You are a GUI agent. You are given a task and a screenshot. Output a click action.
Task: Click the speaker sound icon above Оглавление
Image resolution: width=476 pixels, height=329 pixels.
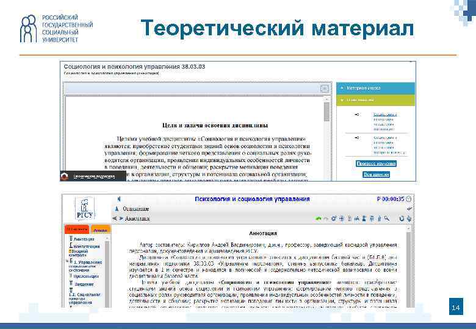coord(119,199)
